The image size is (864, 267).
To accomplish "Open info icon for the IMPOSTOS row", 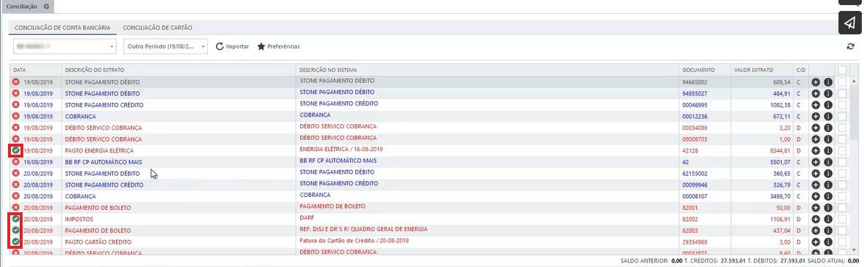I will [828, 219].
